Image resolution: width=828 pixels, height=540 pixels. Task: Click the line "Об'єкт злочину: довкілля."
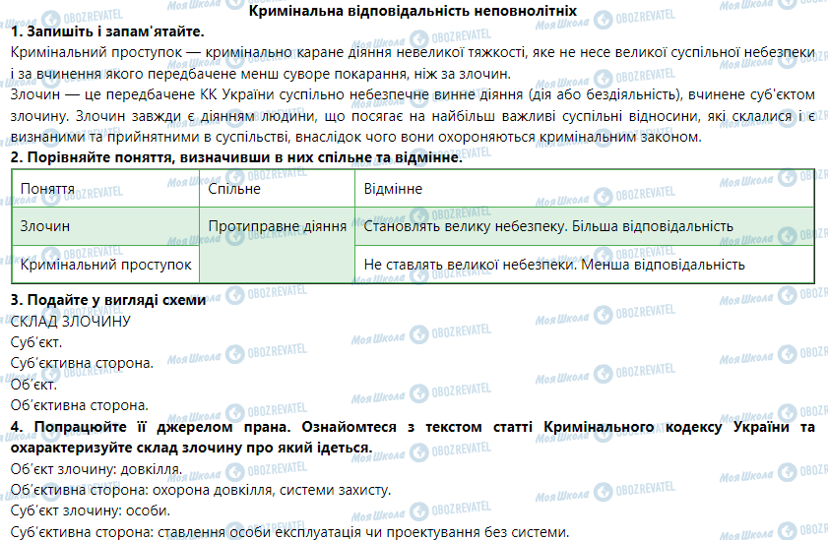(x=96, y=468)
